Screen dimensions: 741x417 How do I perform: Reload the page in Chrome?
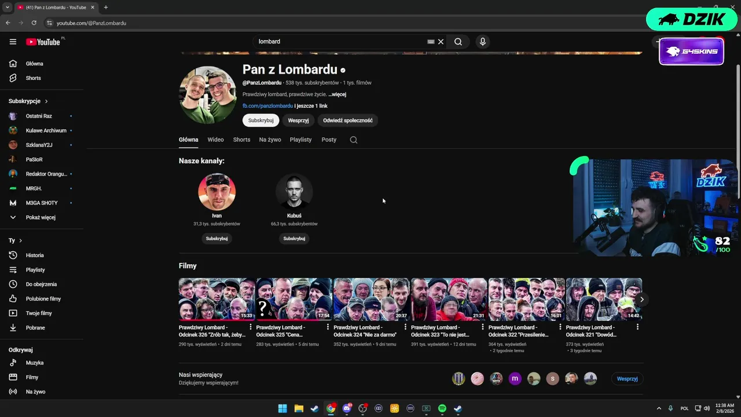point(34,23)
